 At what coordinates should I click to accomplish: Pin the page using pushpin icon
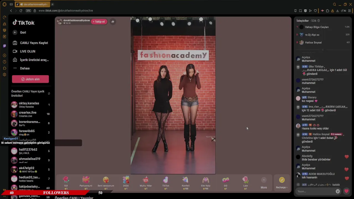point(295,11)
